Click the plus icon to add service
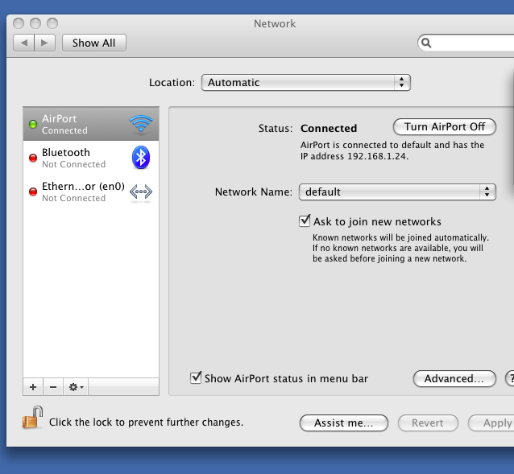 (x=33, y=387)
